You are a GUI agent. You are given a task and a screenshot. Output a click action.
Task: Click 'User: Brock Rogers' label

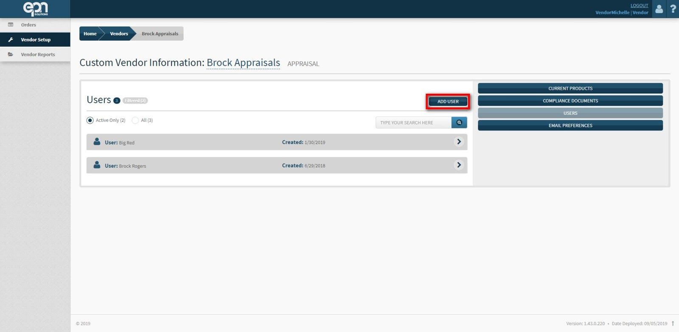[x=125, y=166]
